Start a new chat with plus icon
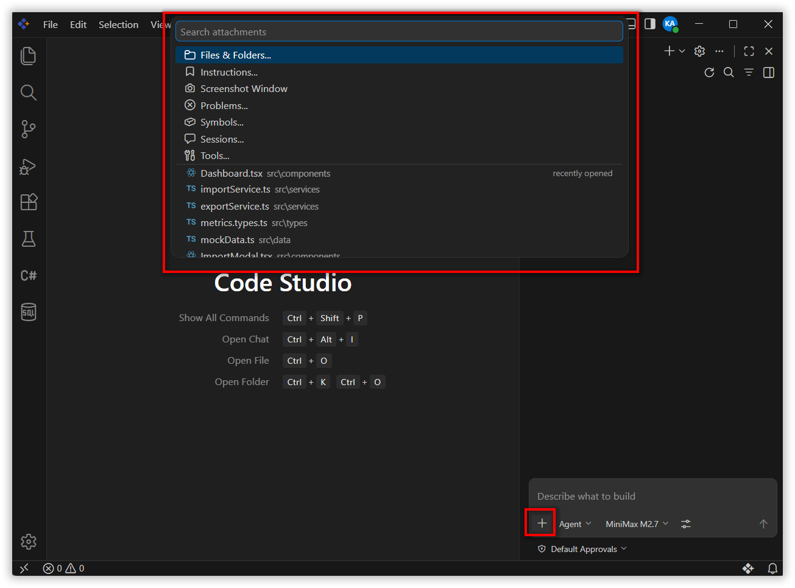 [x=669, y=51]
